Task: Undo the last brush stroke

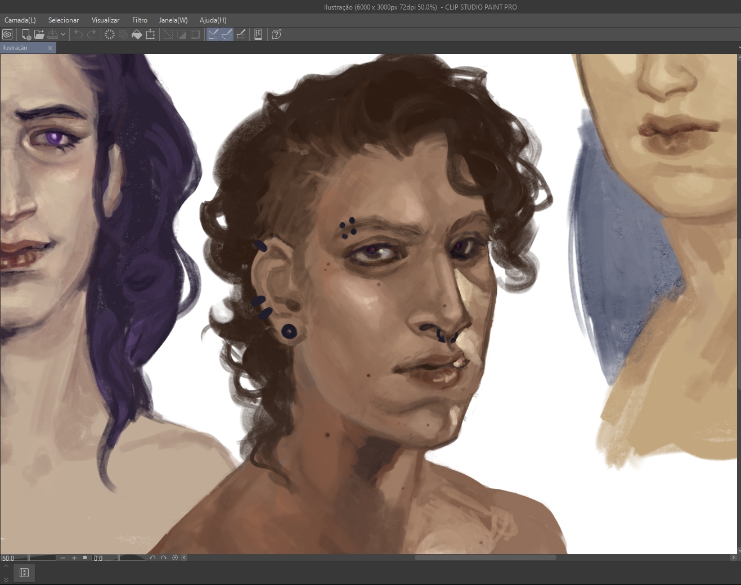Action: click(x=78, y=34)
